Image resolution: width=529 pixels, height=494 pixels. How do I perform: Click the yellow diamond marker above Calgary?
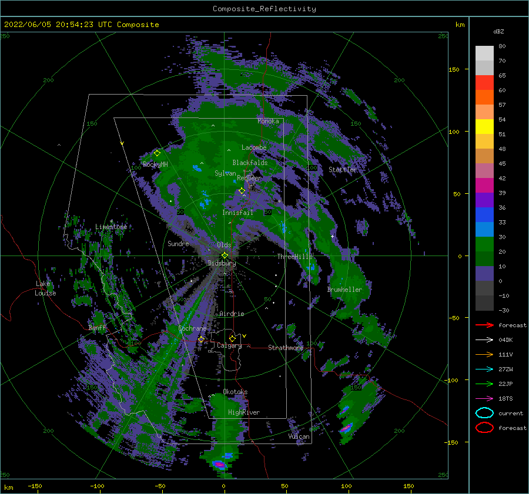[232, 338]
